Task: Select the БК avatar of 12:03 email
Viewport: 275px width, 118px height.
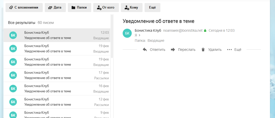Action: [x=13, y=35]
